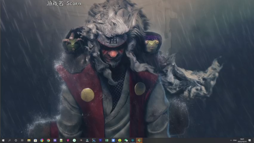The image size is (254, 143).
Task: Open the Windows Start menu
Action: pos(3,140)
